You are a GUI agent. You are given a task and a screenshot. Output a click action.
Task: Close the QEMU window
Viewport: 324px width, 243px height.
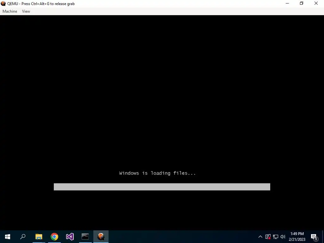point(316,3)
